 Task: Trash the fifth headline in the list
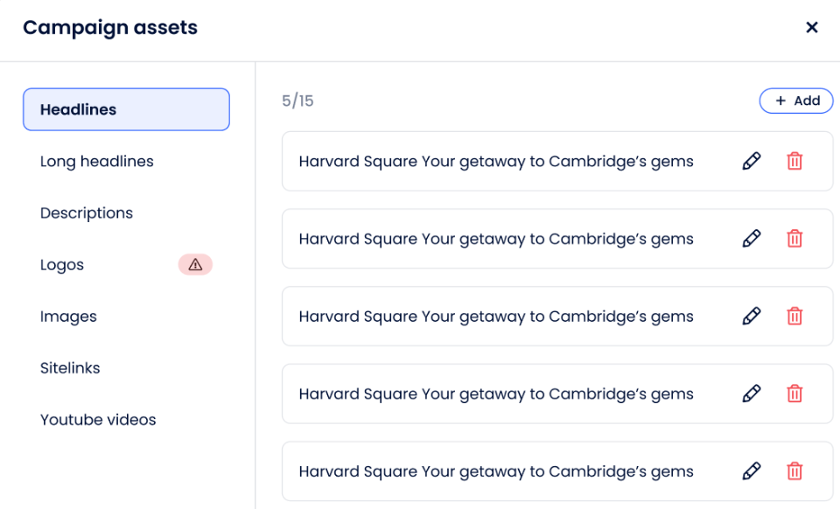tap(794, 471)
